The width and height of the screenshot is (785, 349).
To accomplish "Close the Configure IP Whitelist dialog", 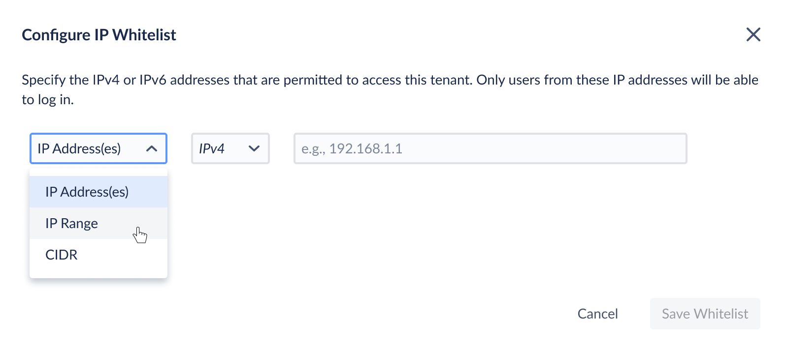I will 753,34.
